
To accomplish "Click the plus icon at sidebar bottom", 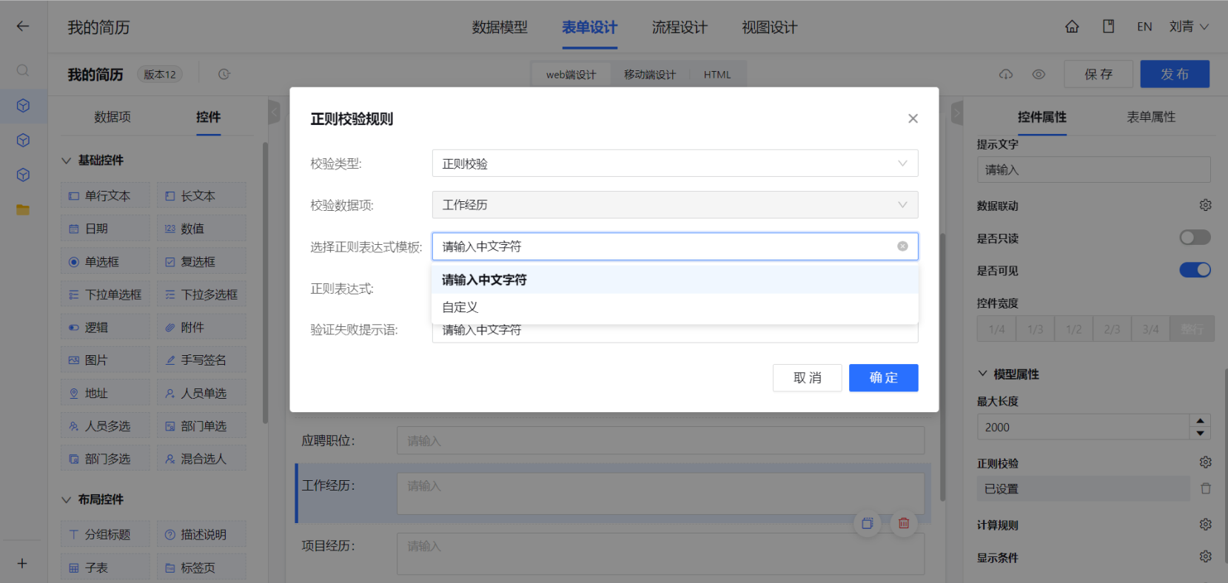I will (x=22, y=564).
